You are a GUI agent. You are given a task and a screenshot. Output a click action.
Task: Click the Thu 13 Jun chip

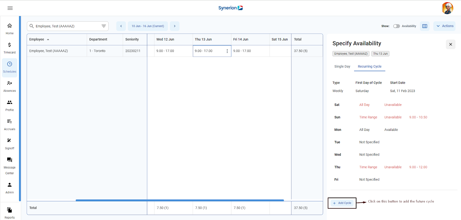click(x=380, y=53)
